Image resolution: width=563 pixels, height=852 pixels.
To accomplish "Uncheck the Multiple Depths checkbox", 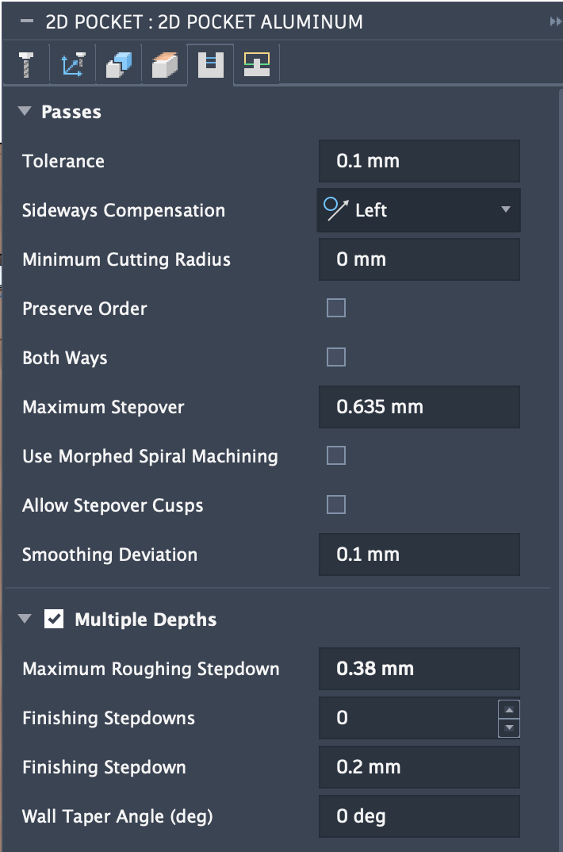I will coord(55,620).
